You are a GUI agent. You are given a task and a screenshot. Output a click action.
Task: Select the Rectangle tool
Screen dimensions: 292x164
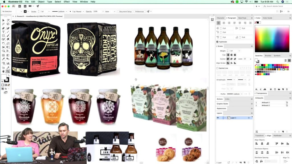click(3, 36)
